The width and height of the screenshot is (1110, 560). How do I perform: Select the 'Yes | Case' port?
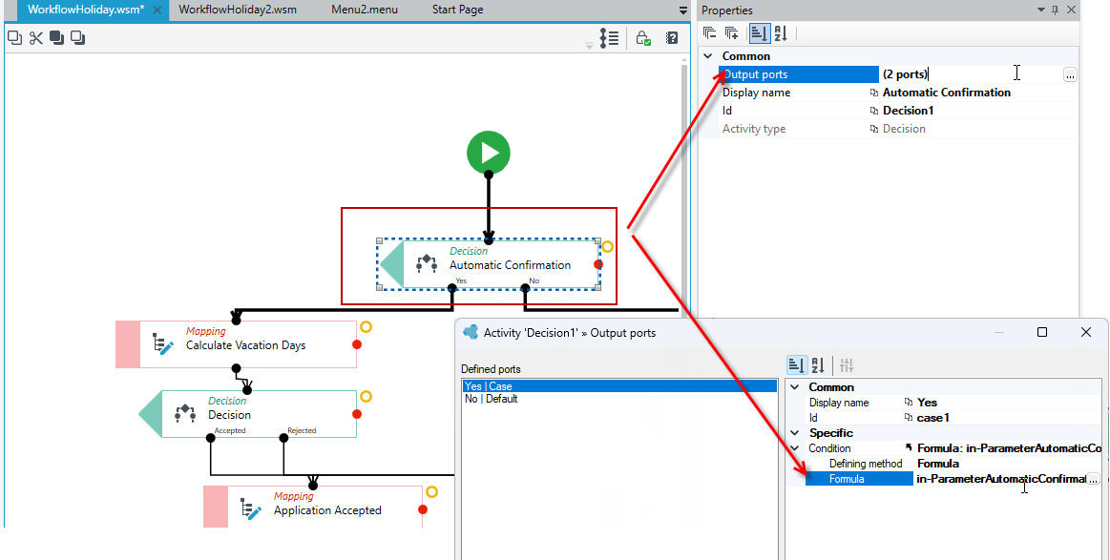tap(619, 385)
